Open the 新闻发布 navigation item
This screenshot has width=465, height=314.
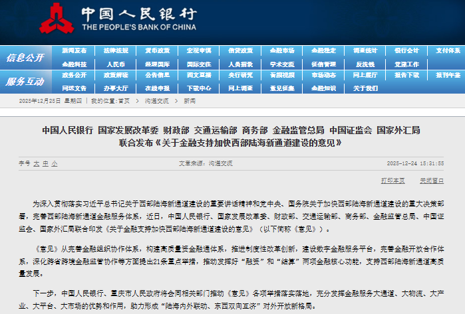pyautogui.click(x=74, y=50)
